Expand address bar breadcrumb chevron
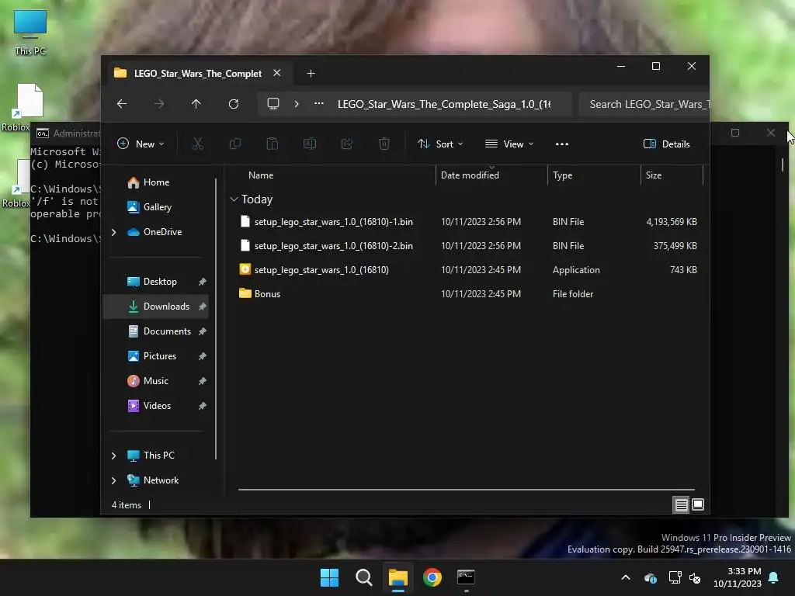This screenshot has width=795, height=596. click(x=297, y=104)
